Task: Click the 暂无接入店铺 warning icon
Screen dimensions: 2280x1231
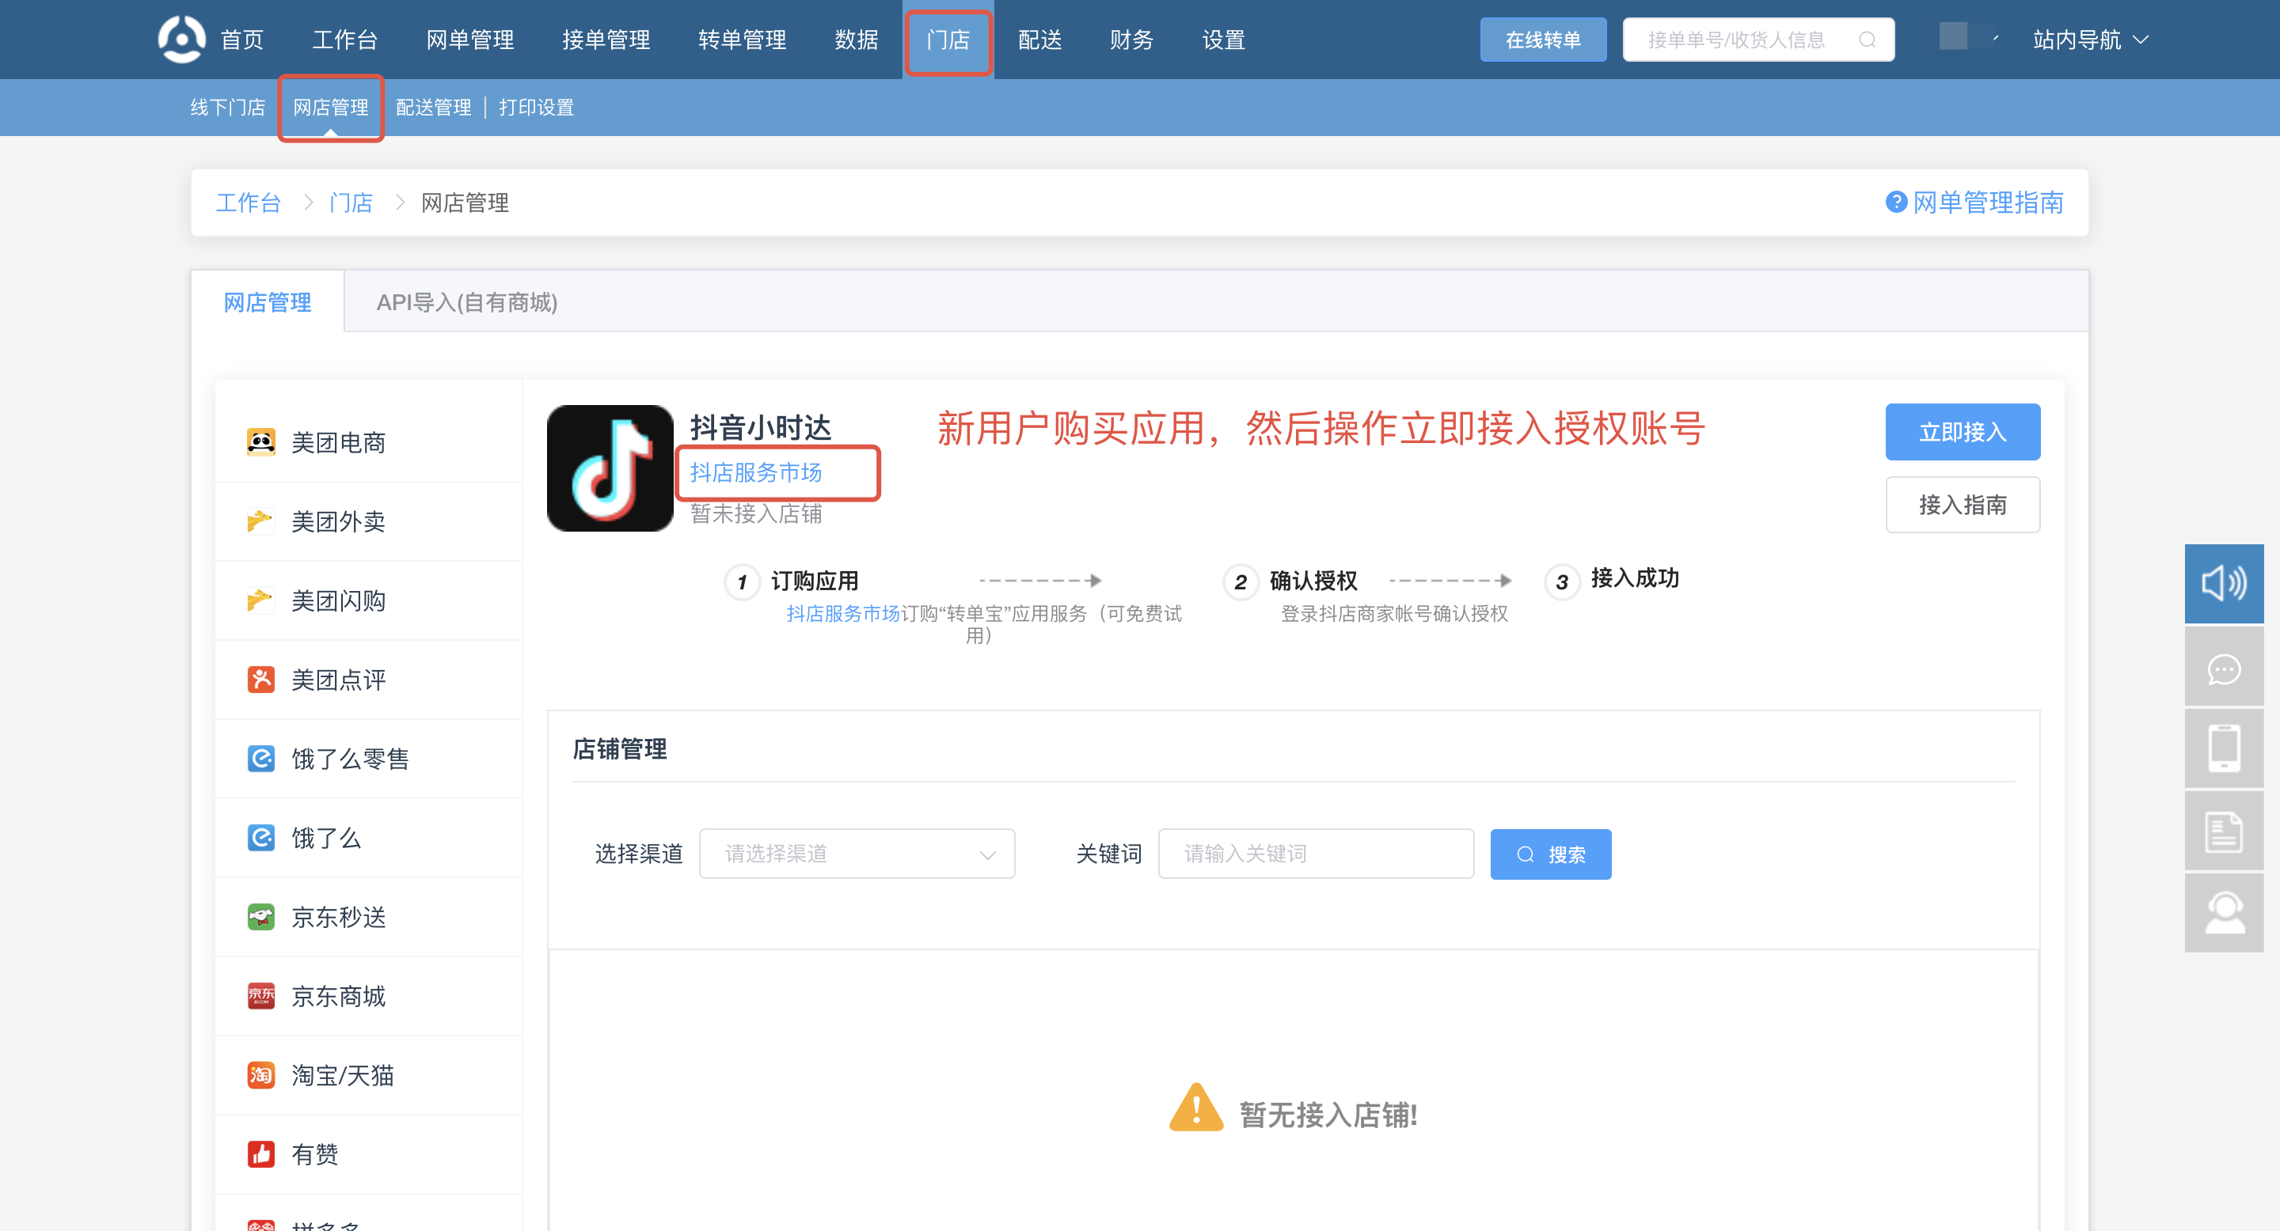Action: point(1195,1108)
